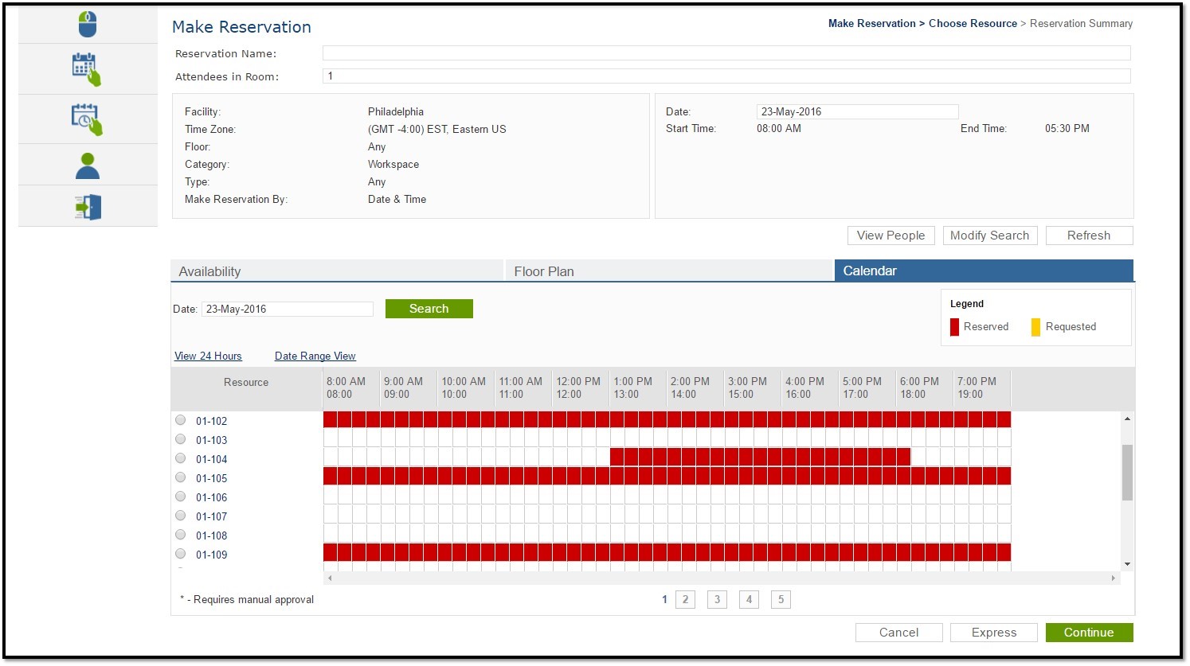
Task: Click the horizontal scroll right arrow
Action: [1113, 578]
